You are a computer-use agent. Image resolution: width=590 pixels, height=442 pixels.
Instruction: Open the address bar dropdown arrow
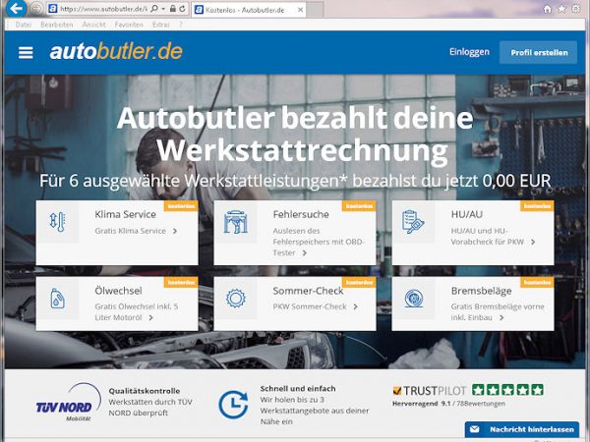point(163,9)
